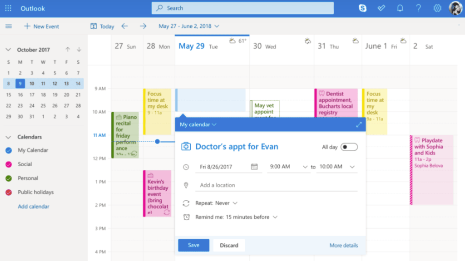Toggle the My Calendar checkbox
The image size is (465, 261).
(x=9, y=150)
